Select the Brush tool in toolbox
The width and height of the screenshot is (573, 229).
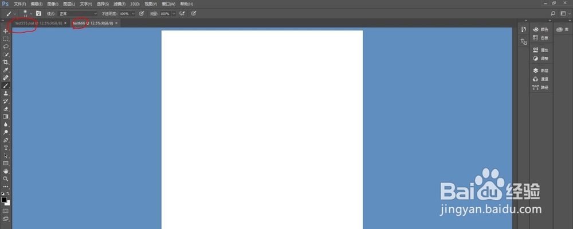point(6,86)
